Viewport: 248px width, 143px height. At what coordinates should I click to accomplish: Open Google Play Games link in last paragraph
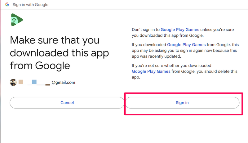pyautogui.click(x=151, y=71)
